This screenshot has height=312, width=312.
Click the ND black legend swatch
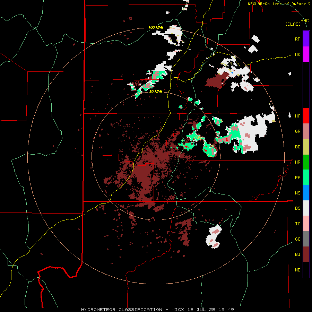pos(306,270)
